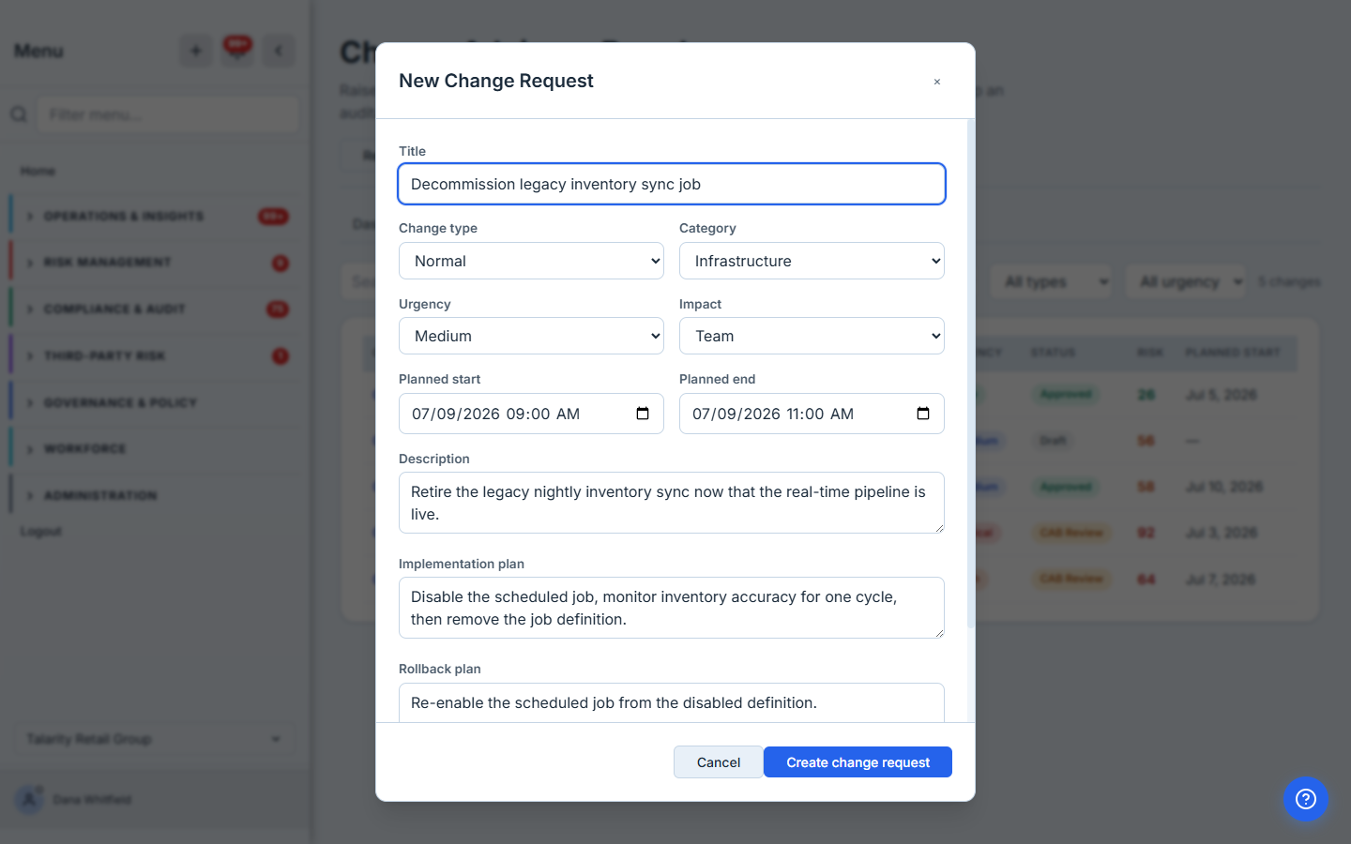Click the Status column header

coord(1053,353)
